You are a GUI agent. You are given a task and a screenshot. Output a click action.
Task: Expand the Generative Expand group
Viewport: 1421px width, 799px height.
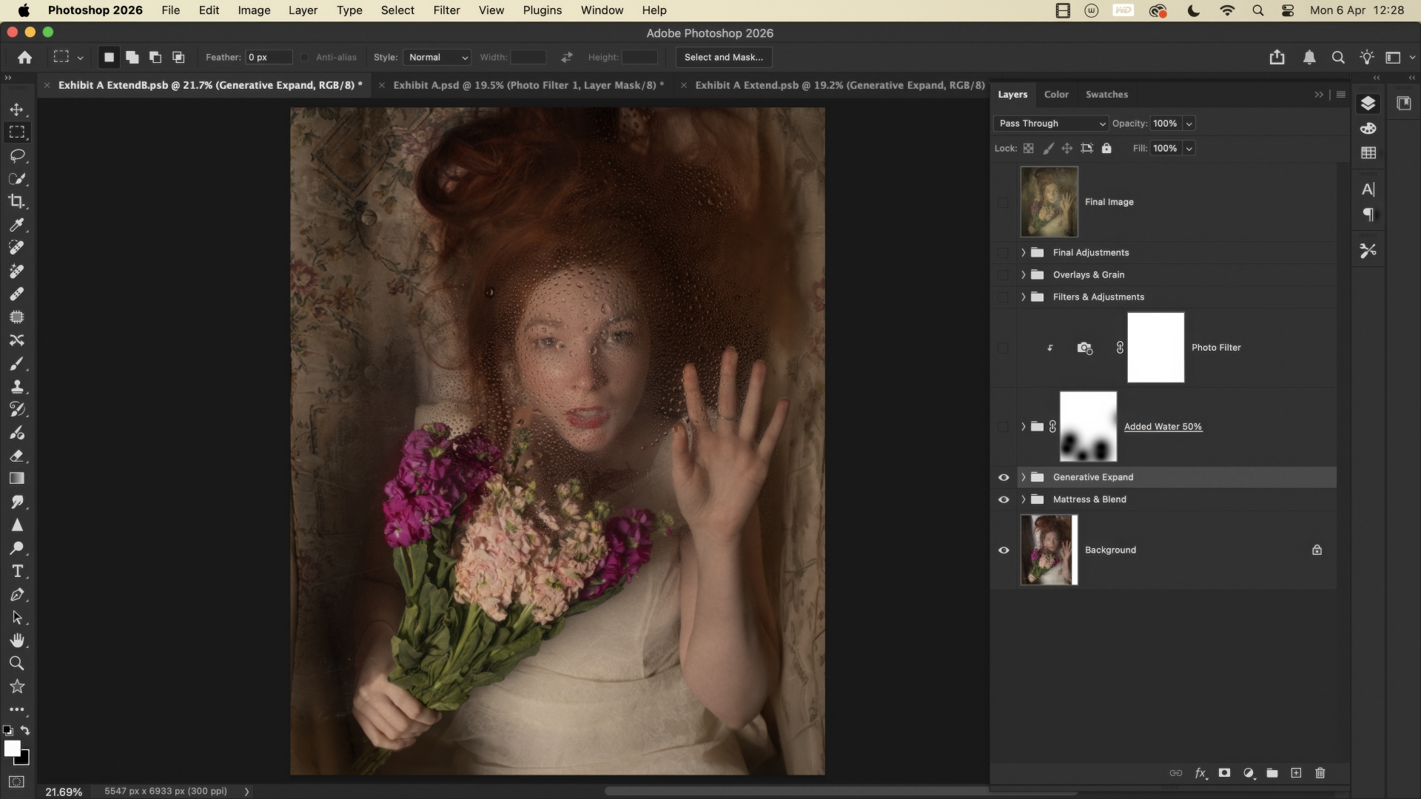point(1024,477)
